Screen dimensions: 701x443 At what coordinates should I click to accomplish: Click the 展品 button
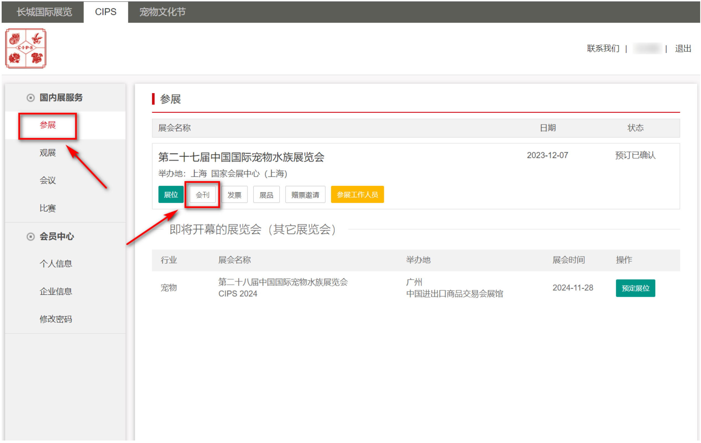tap(266, 195)
